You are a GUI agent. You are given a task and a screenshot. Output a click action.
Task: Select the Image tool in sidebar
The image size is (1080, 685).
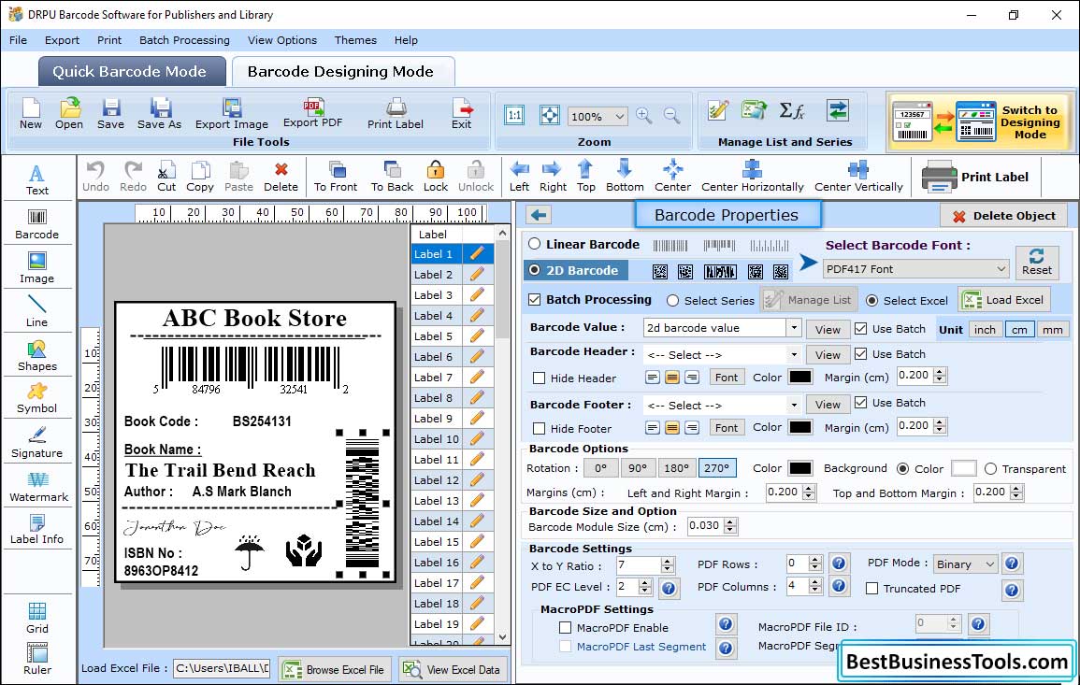[x=37, y=268]
